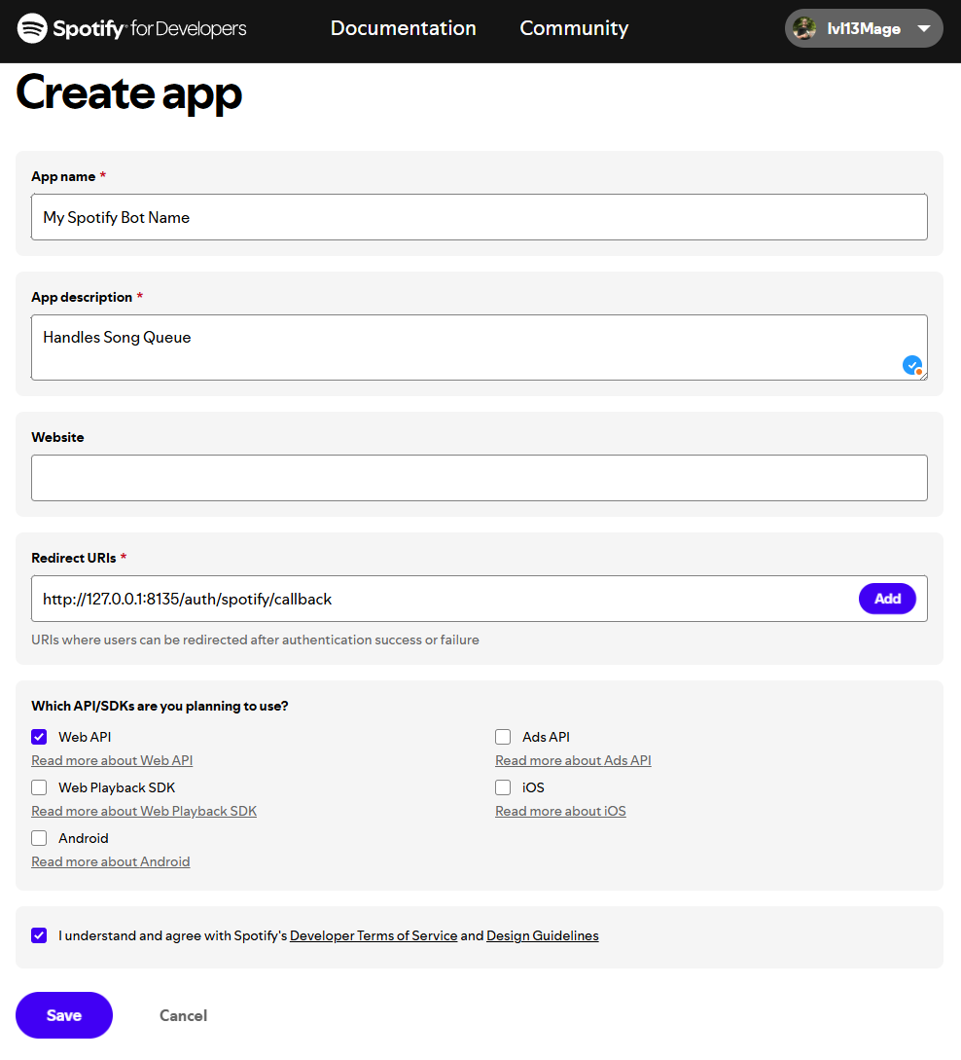Image resolution: width=961 pixels, height=1060 pixels.
Task: Click the Spotify logo icon
Action: (32, 28)
